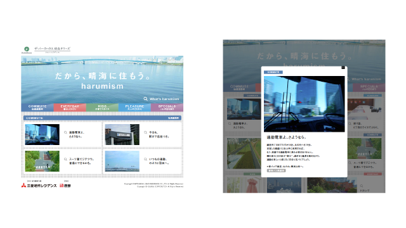Click the magnifier icon next to the sky bridge thumbnail
Viewport: 406px width, 228px height.
145,159
